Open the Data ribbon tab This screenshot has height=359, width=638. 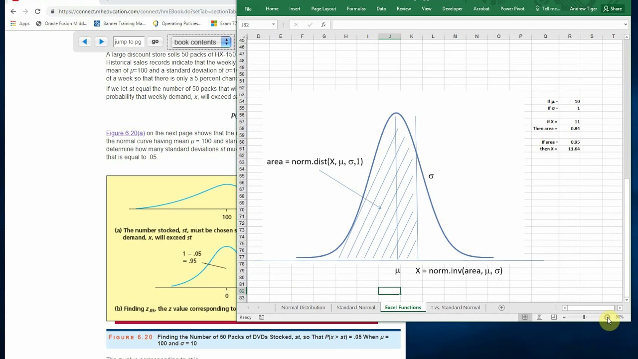tap(381, 8)
